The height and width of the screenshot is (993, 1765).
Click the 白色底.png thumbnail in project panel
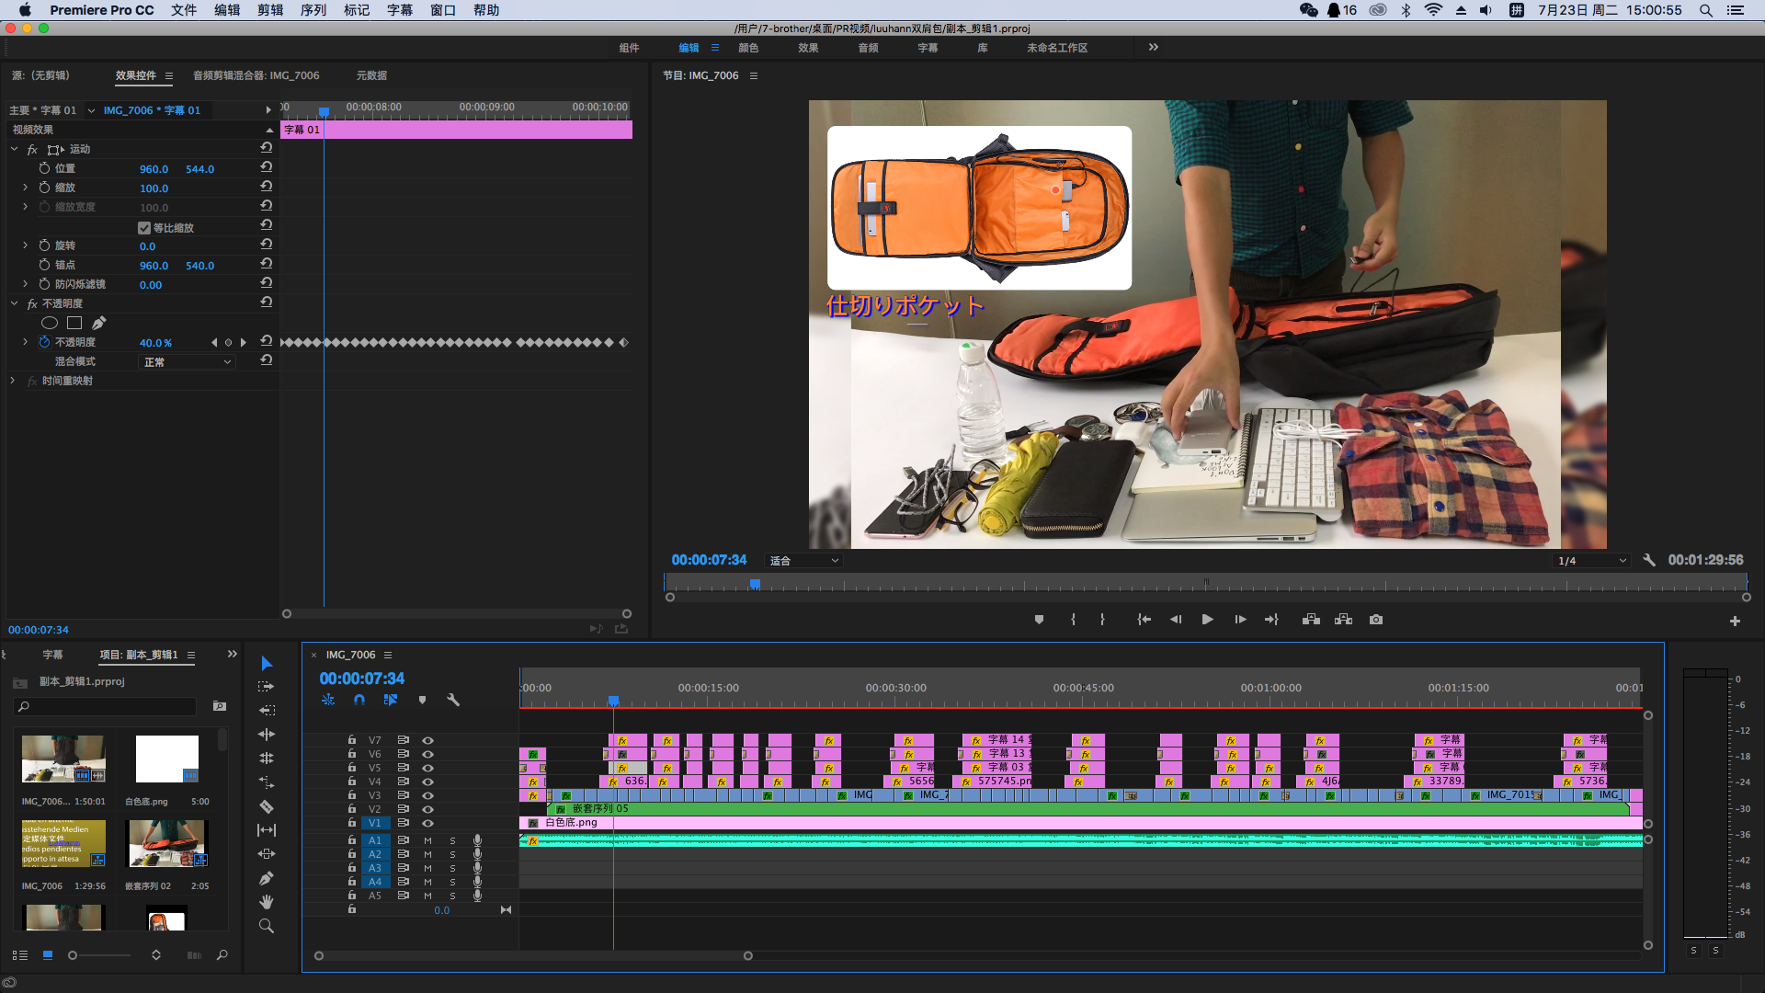(166, 759)
